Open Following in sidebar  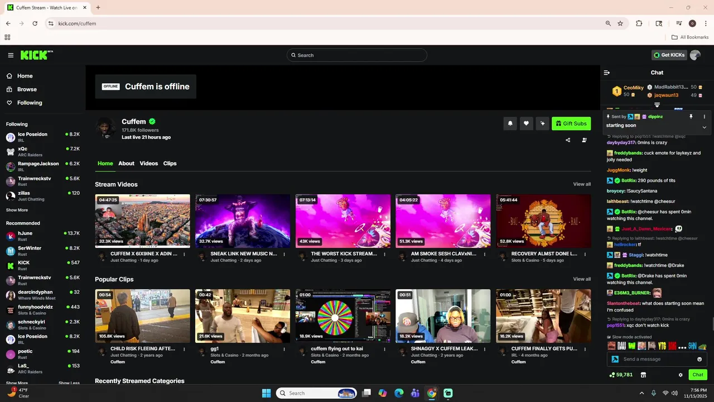[29, 103]
